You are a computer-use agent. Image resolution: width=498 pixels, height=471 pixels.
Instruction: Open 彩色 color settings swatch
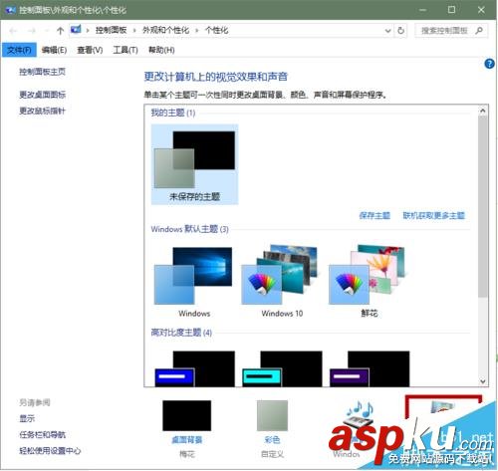272,415
